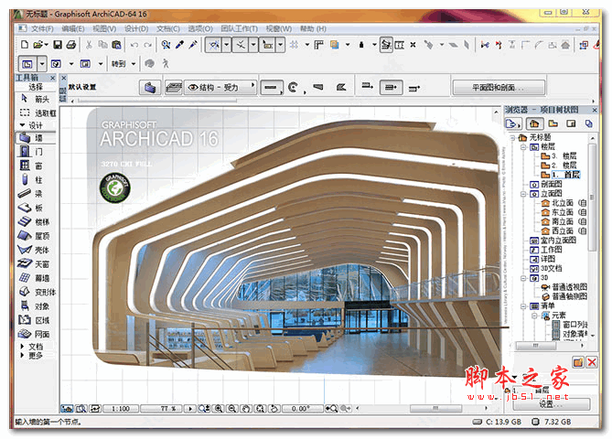
Task: Open the 结构 - 受力 layer dropdown
Action: (x=220, y=87)
